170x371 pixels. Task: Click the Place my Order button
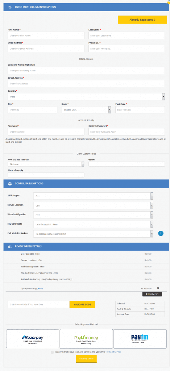click(86, 359)
